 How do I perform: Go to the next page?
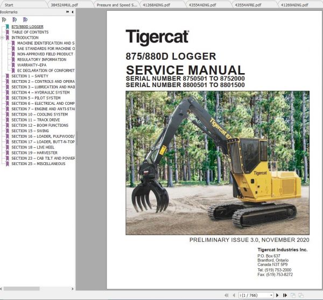277,295
